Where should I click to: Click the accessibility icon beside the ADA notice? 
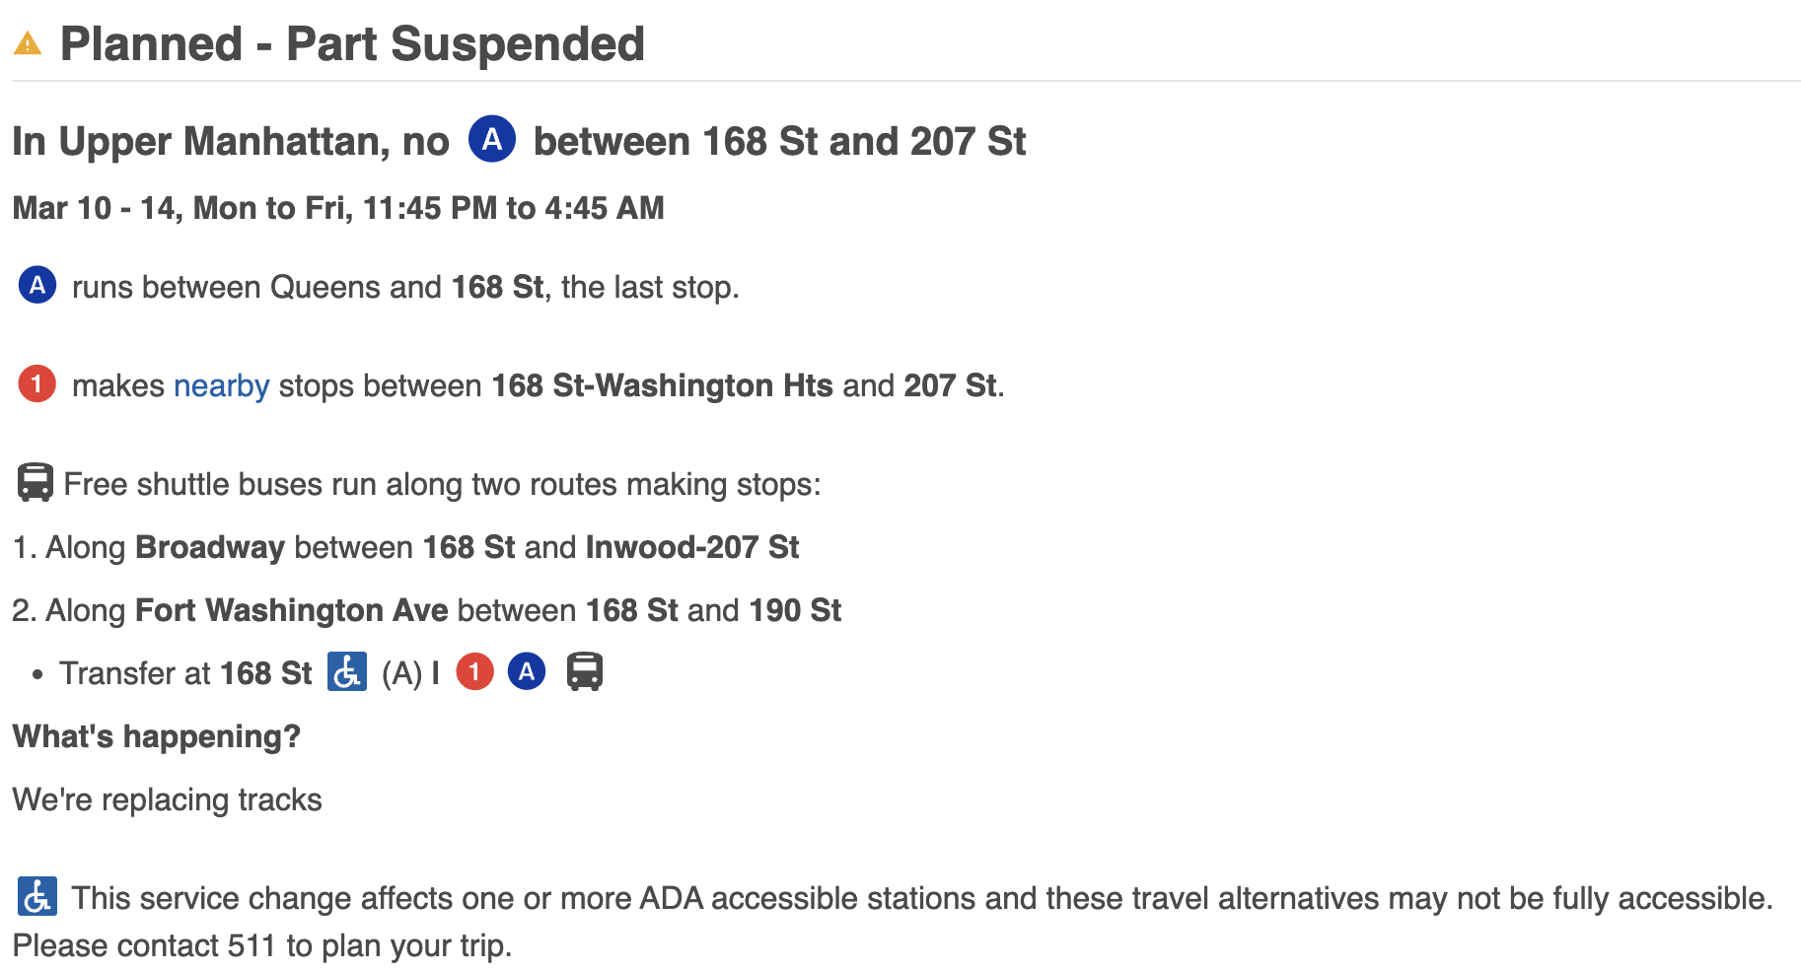click(x=37, y=896)
